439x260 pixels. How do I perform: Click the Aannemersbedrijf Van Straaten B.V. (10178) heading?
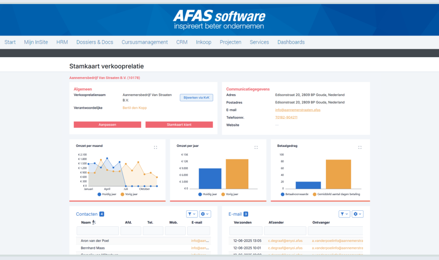tap(104, 78)
